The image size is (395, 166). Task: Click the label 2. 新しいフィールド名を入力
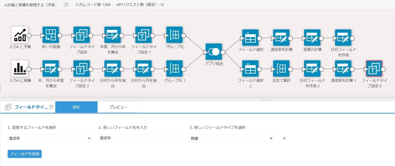[x=123, y=128]
